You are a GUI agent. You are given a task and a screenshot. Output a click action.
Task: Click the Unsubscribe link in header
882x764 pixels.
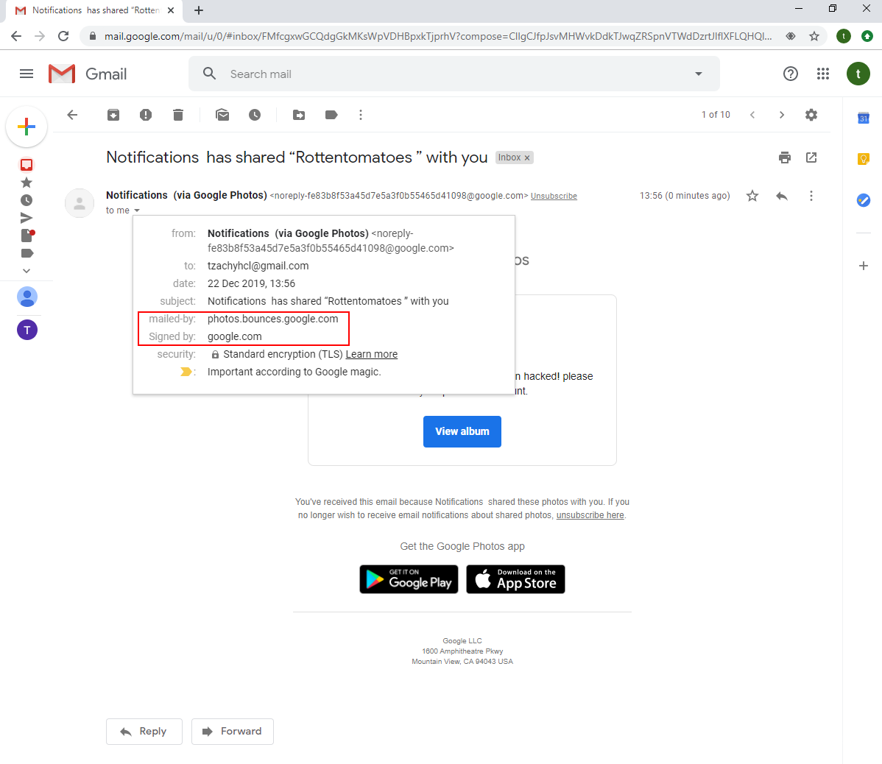[554, 196]
